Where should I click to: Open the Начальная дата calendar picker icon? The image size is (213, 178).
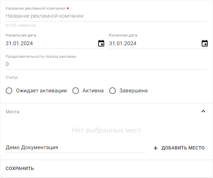click(101, 43)
